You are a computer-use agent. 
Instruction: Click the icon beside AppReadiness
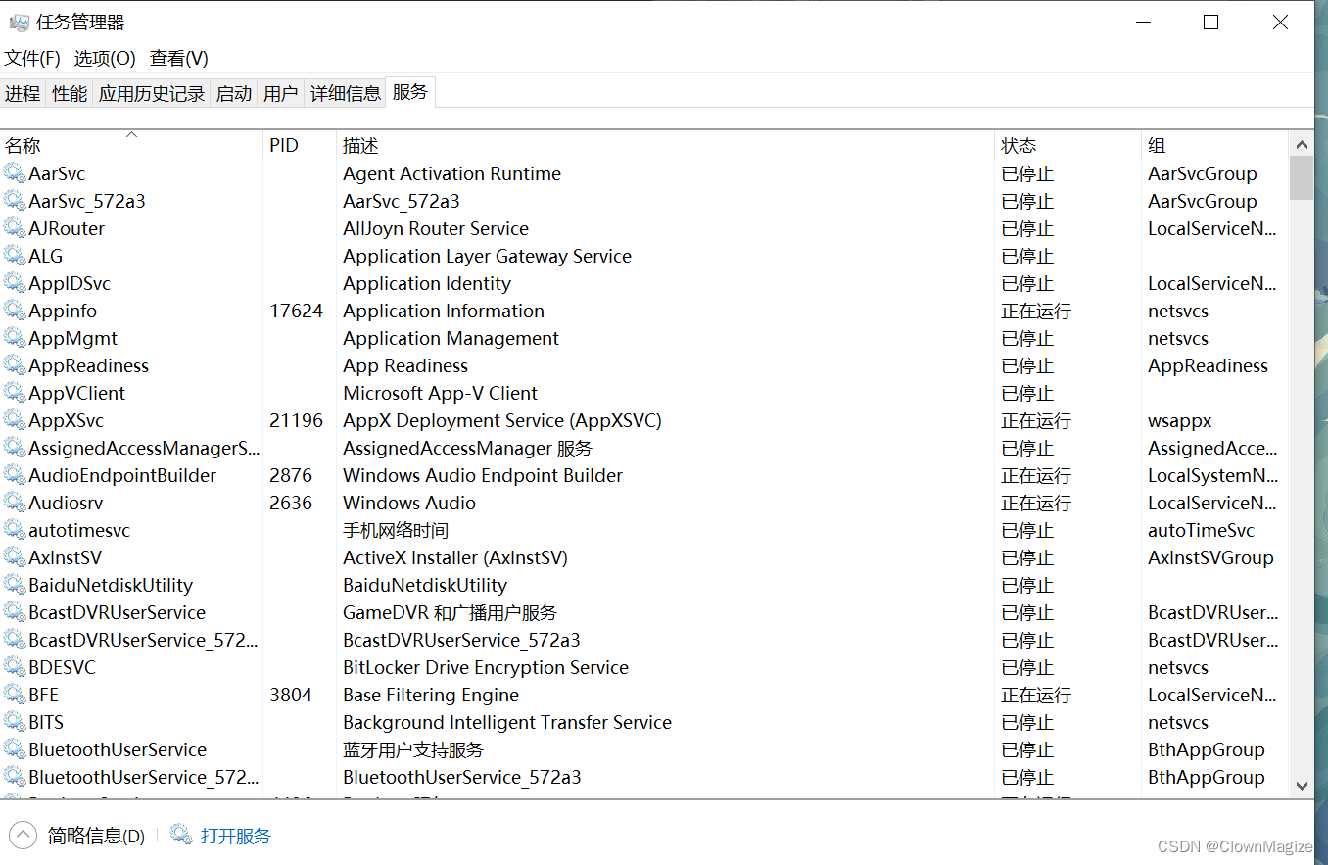(x=14, y=365)
